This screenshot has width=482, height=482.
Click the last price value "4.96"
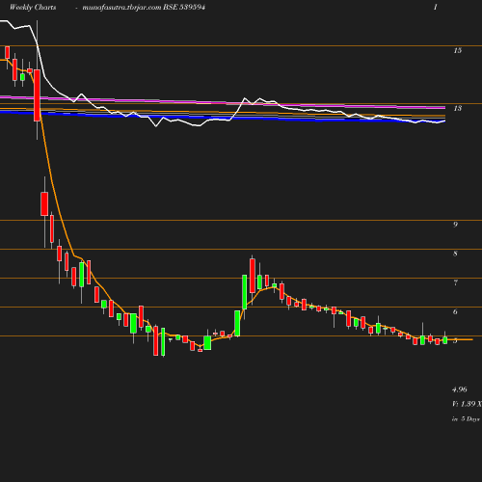(x=460, y=389)
